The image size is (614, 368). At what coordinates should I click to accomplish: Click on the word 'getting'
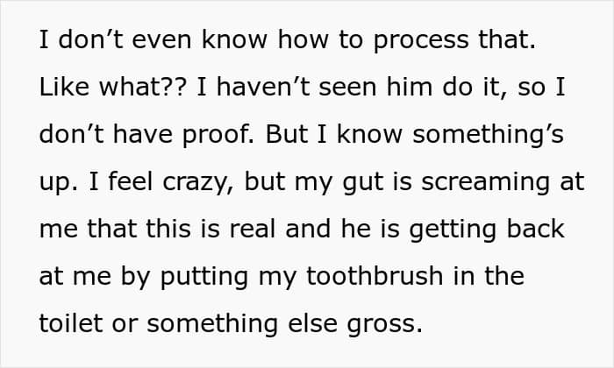453,230
